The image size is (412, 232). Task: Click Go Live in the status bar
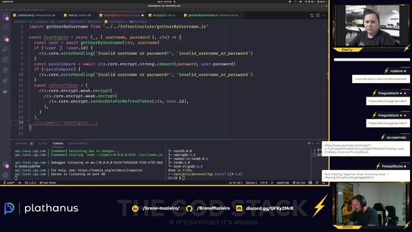coord(299,182)
